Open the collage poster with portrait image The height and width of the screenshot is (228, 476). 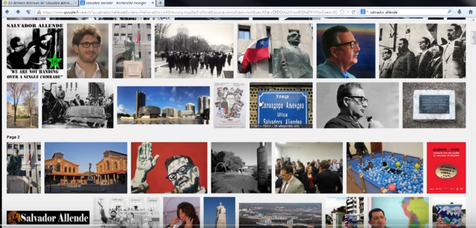(x=230, y=105)
